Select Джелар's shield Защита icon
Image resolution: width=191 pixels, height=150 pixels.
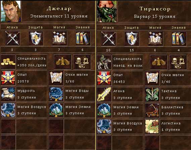coord(36,38)
